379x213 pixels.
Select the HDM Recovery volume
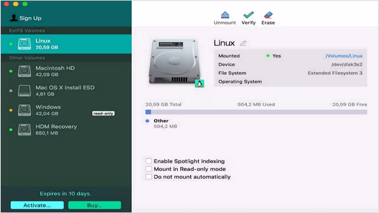click(66, 130)
